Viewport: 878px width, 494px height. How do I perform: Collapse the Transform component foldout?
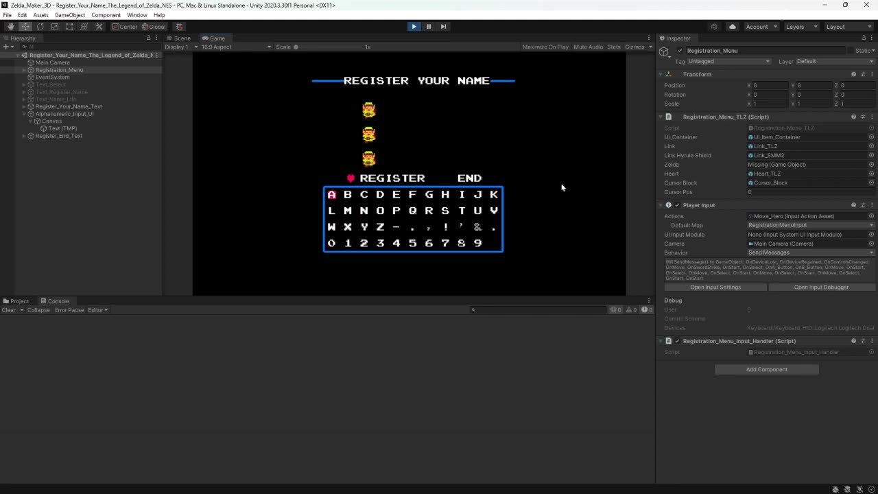click(x=661, y=74)
